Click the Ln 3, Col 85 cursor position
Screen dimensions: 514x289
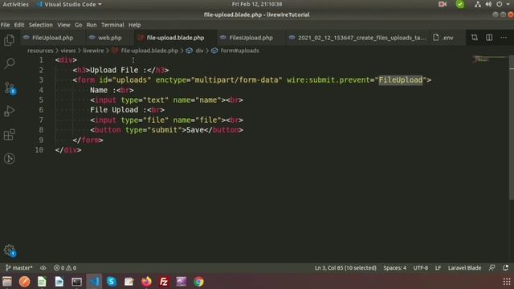345,268
